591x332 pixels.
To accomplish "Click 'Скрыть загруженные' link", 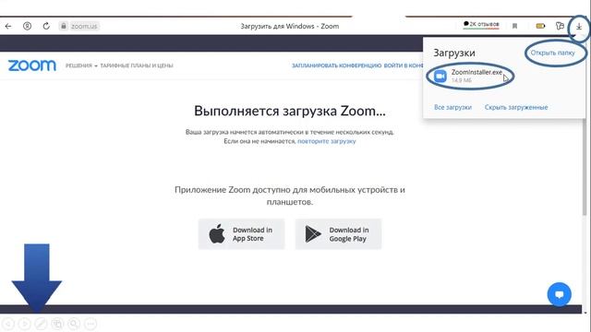I will tap(516, 107).
